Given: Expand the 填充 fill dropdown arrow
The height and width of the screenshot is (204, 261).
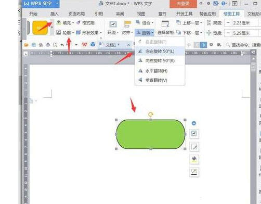Looking at the screenshot, I should [x=73, y=23].
